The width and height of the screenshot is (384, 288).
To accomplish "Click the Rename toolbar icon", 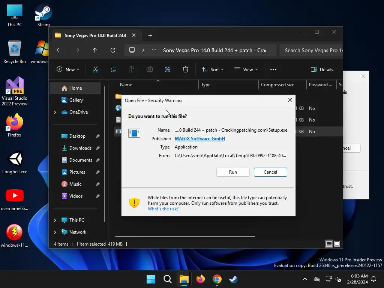I will click(x=150, y=69).
